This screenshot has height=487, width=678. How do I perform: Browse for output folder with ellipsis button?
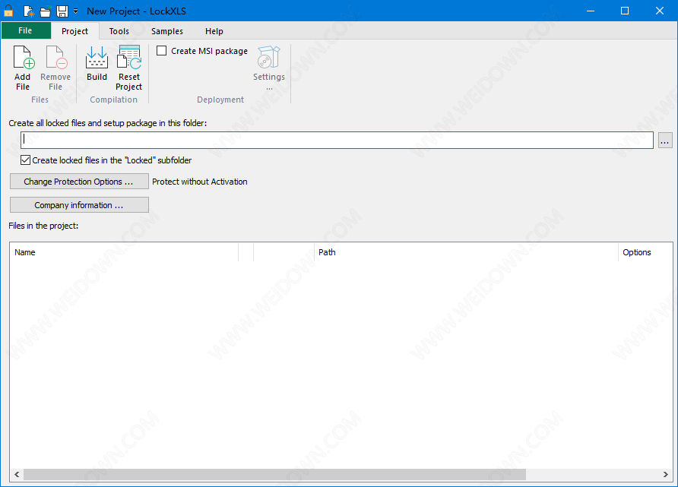[665, 141]
